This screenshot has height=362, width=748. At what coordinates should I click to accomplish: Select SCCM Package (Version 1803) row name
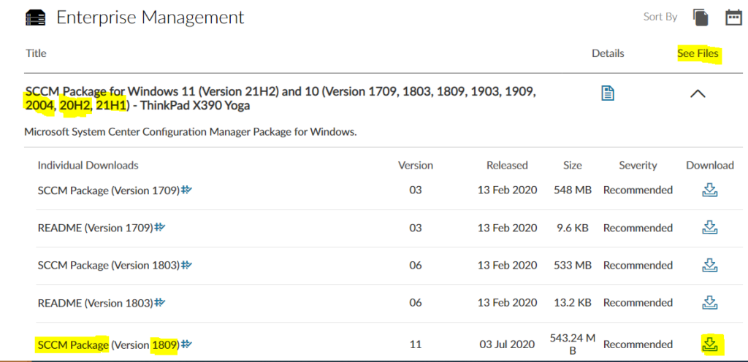click(109, 265)
